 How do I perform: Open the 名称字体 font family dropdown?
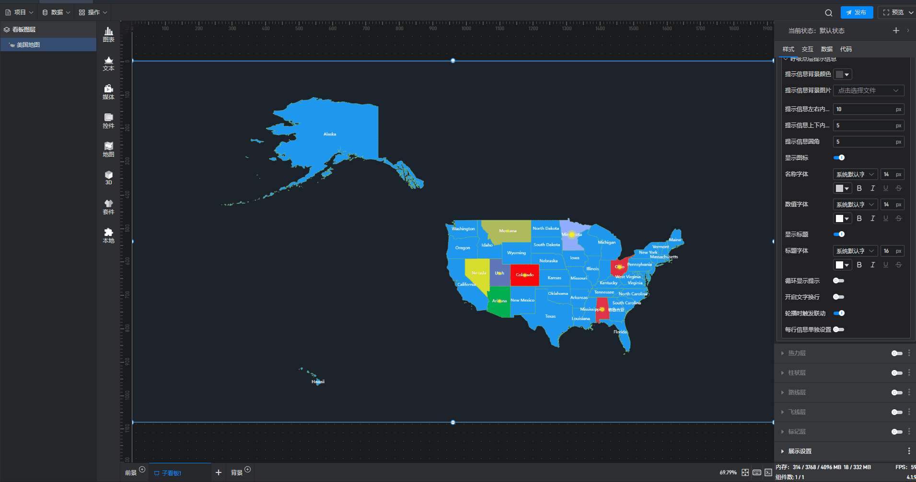pyautogui.click(x=855, y=174)
